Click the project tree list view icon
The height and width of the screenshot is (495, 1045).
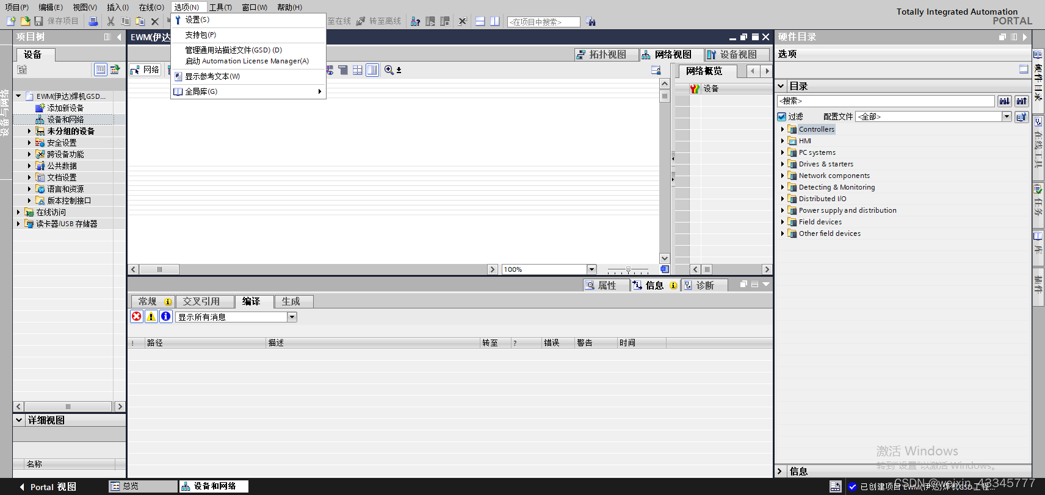click(101, 69)
